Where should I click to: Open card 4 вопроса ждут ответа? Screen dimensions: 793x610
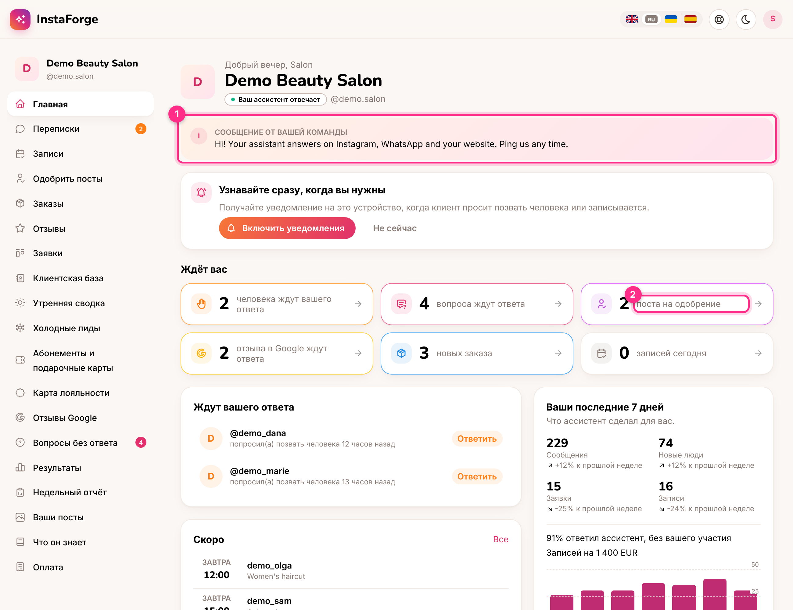click(x=477, y=304)
